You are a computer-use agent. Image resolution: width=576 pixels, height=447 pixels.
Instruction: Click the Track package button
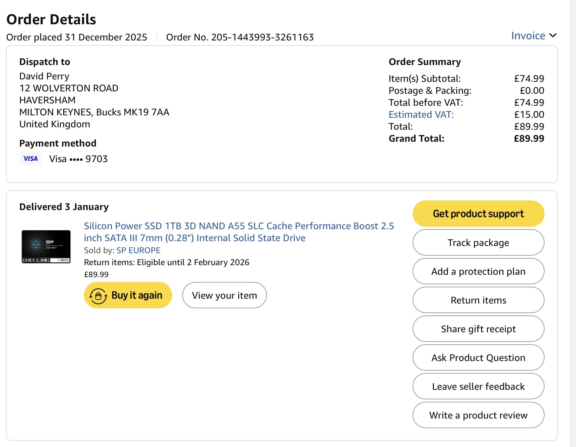[x=478, y=242]
